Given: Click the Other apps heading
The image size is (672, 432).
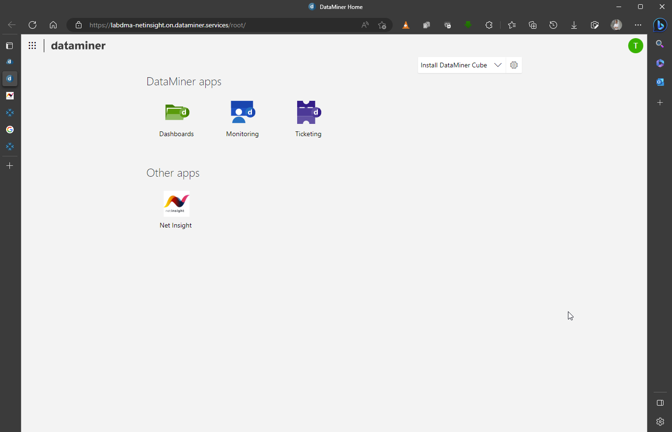Looking at the screenshot, I should (173, 173).
